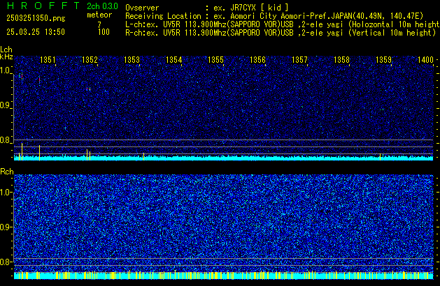Select the 1353 time marker

tap(132, 60)
